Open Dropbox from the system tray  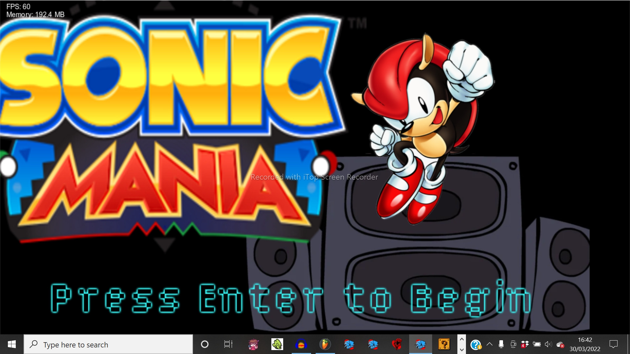click(x=525, y=344)
